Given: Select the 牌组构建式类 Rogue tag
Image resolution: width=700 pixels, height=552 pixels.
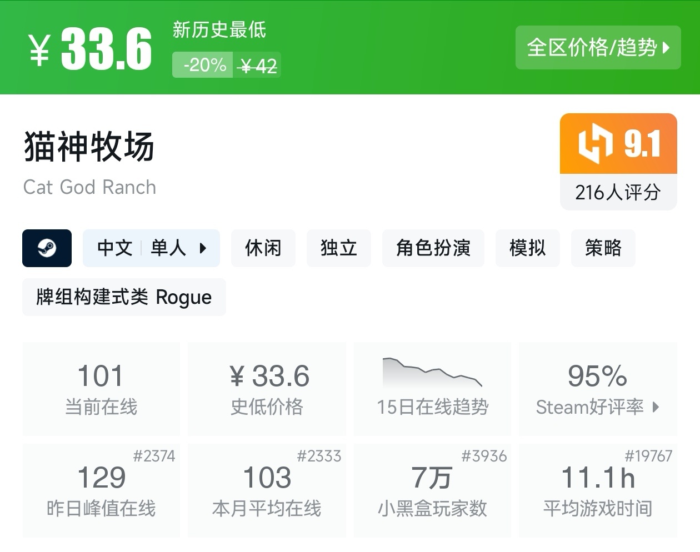Looking at the screenshot, I should [124, 297].
